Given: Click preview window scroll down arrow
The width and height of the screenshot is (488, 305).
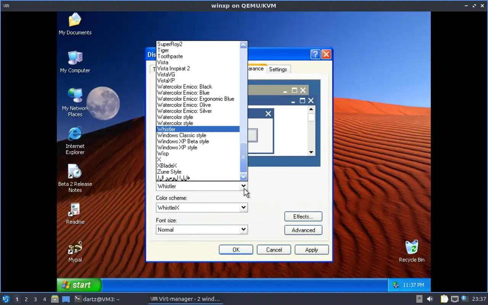Looking at the screenshot, I should point(311,152).
